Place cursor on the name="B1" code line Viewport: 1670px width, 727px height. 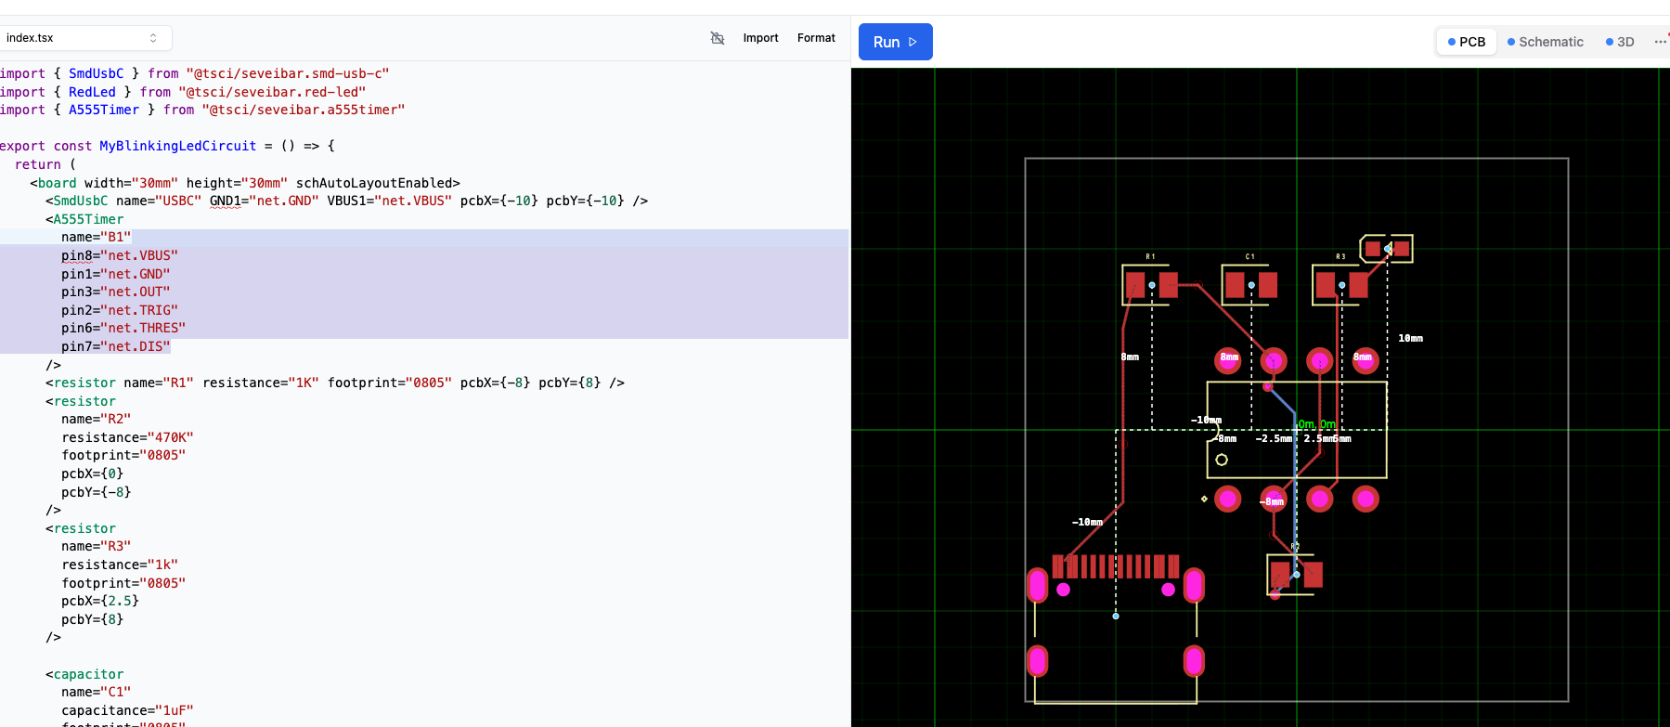[x=97, y=238]
